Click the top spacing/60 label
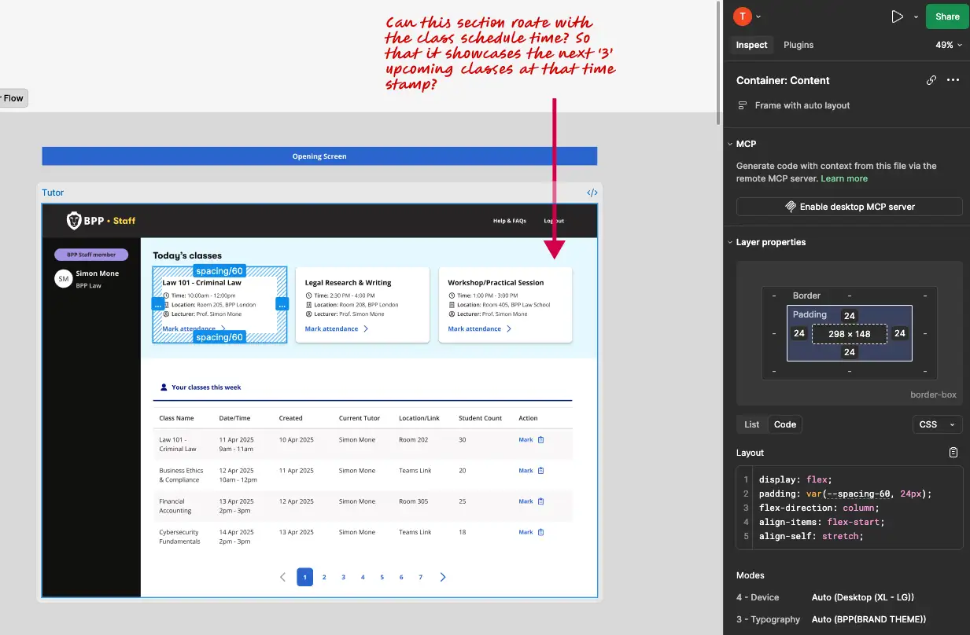Viewport: 970px width, 635px height. coord(219,271)
